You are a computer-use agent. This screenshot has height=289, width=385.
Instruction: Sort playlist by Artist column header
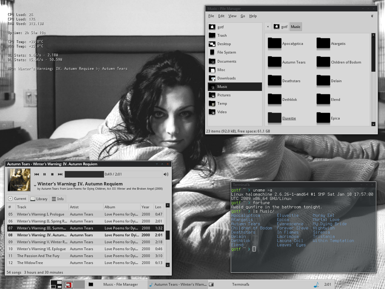point(86,207)
